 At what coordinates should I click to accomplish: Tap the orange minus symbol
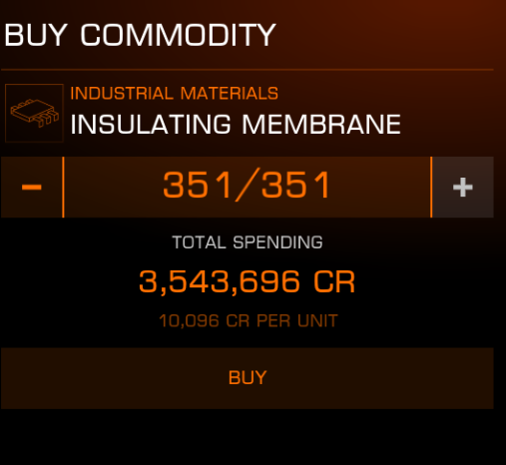coord(32,187)
